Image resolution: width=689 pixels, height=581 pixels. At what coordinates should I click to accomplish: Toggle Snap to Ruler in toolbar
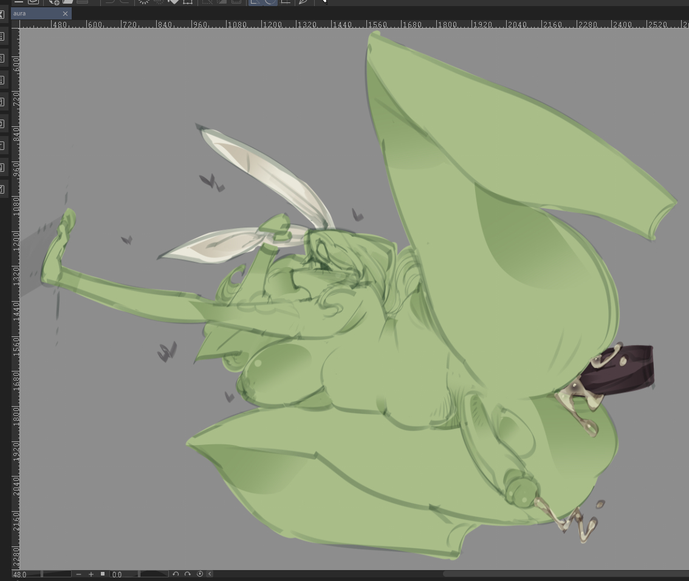click(x=255, y=2)
